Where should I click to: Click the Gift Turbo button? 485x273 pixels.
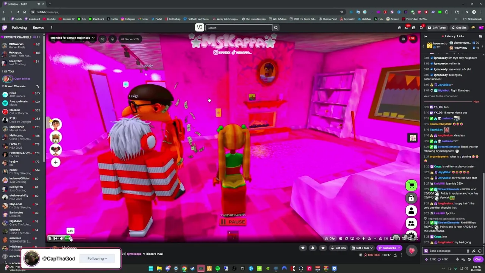pos(437,28)
